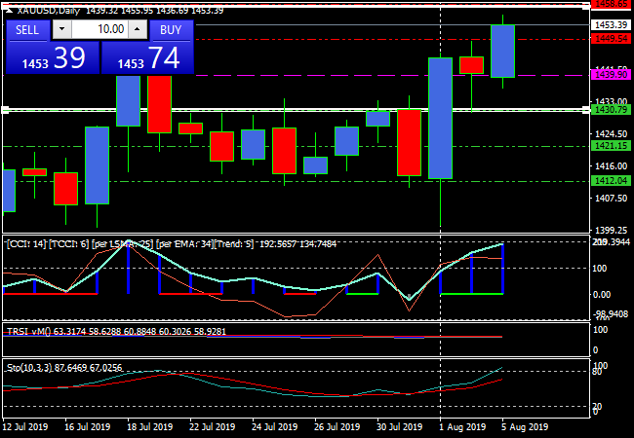Click the 10.00 lot size input field
Screen dimensions: 634x438
click(x=99, y=29)
